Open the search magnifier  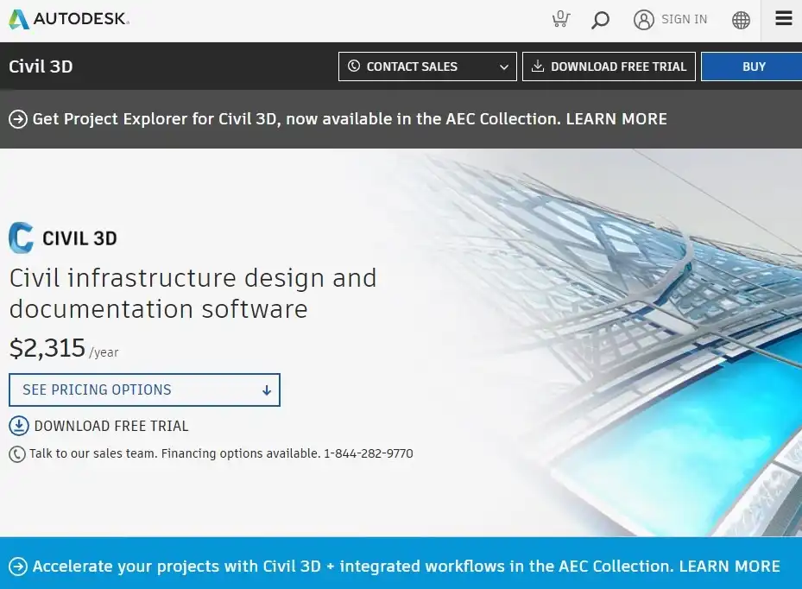coord(601,20)
